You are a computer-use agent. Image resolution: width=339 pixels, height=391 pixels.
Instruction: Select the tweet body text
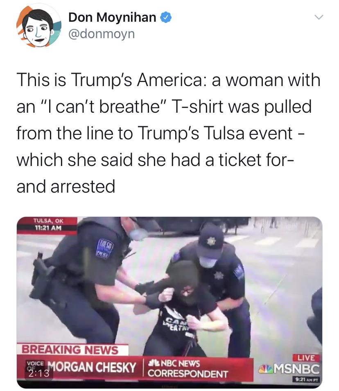click(168, 133)
